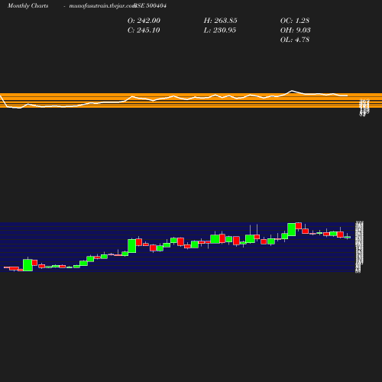Click the open value "O: 242.00"
The image size is (382, 382).
click(144, 21)
